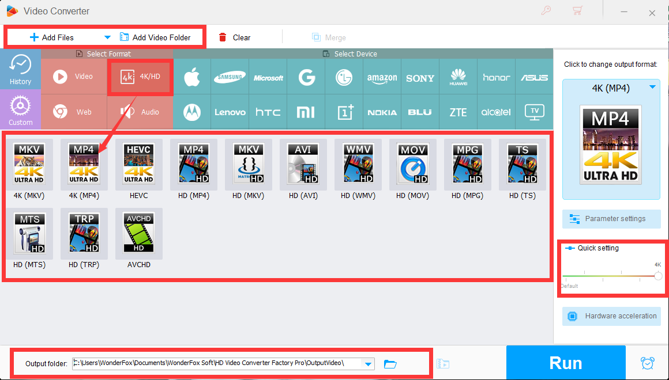Expand the output folder path dropdown
This screenshot has width=669, height=380.
368,364
